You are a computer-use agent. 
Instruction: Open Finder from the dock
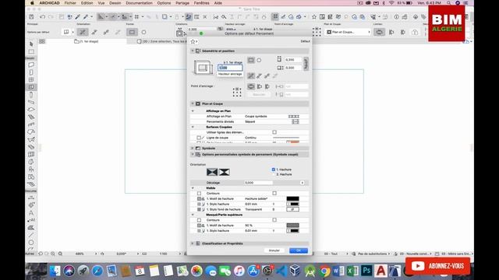coord(55,271)
